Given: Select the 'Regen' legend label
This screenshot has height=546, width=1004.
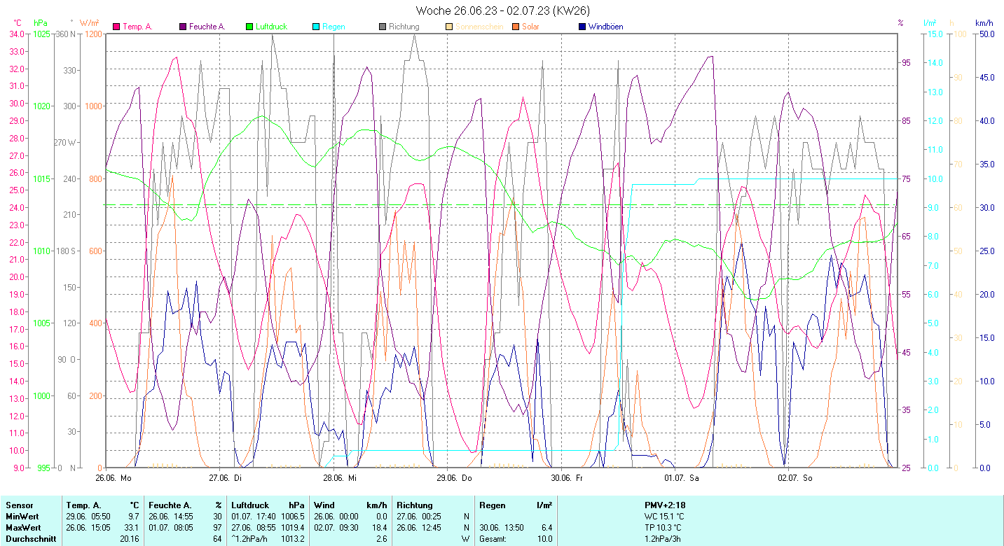Looking at the screenshot, I should (x=333, y=27).
